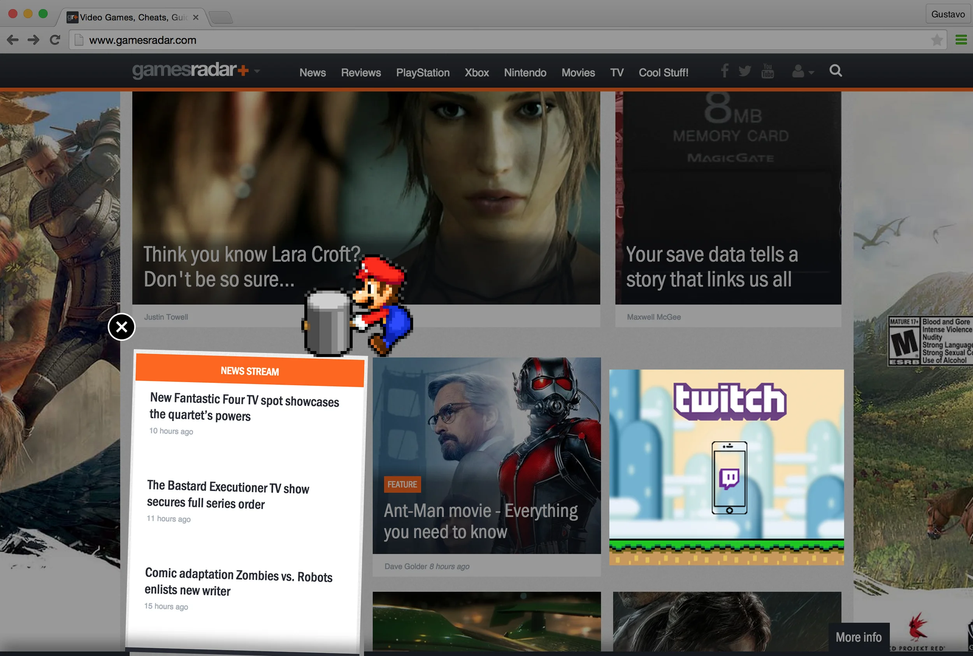Open the PlayStation section
Screen dimensions: 973x656
point(423,73)
